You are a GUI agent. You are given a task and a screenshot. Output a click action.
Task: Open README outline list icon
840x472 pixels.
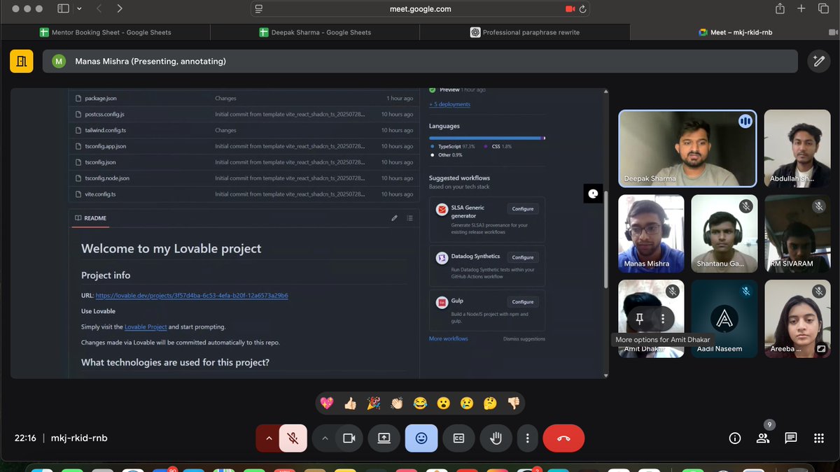[x=409, y=218]
